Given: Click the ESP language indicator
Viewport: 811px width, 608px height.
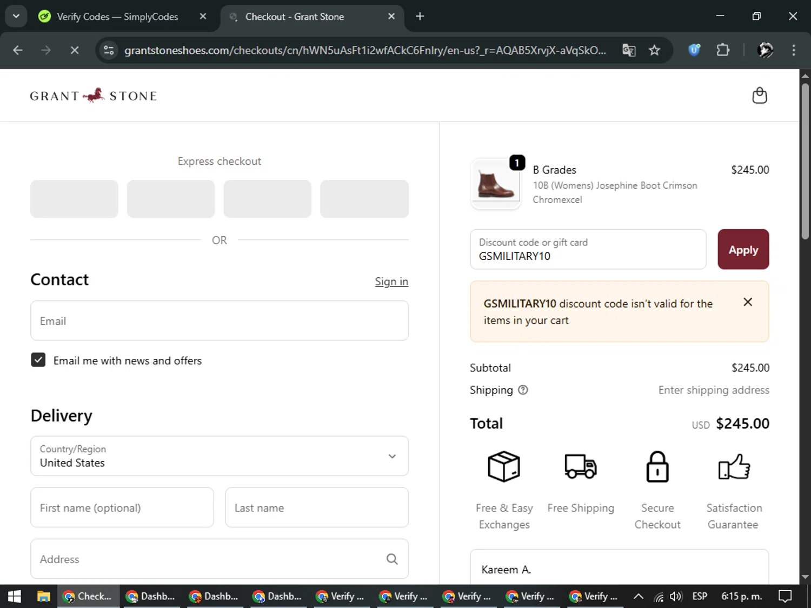Looking at the screenshot, I should click(700, 596).
